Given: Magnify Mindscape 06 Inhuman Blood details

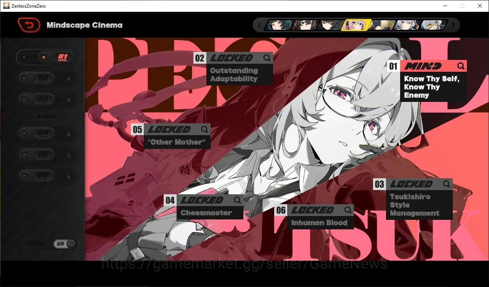Looking at the screenshot, I should point(348,210).
